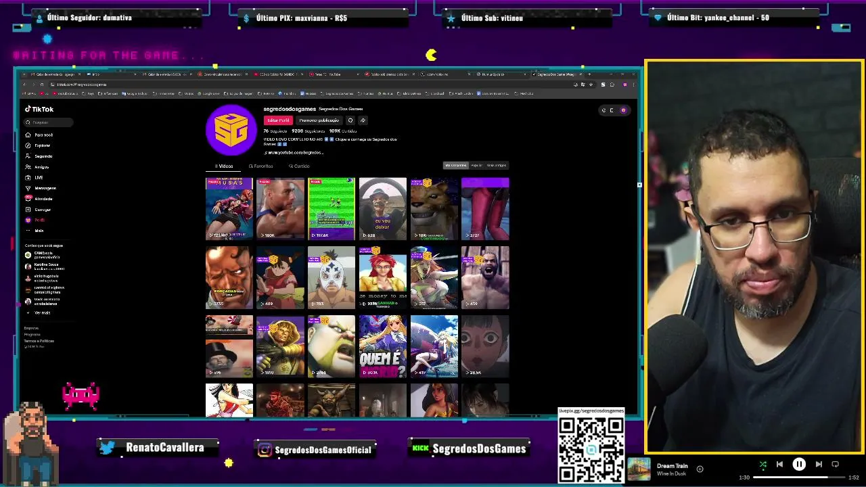This screenshot has width=866, height=487.
Task: Open the pinned green soccer game video
Action: pos(332,209)
